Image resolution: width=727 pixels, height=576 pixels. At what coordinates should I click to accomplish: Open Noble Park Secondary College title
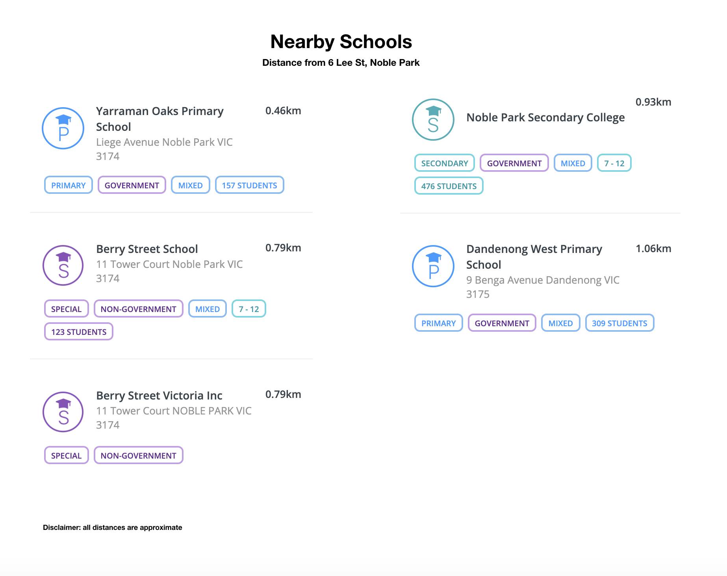point(545,117)
